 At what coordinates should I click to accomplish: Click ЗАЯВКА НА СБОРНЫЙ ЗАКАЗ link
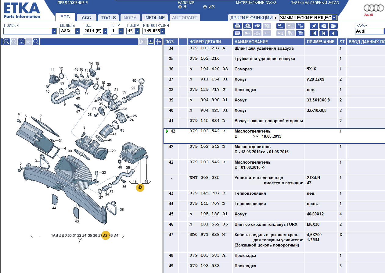pos(315,3)
